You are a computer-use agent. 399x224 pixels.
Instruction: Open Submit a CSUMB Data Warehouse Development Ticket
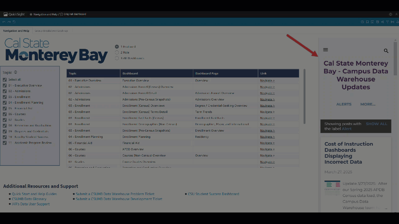(x=119, y=199)
